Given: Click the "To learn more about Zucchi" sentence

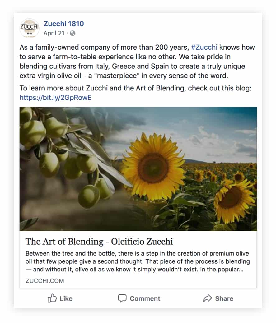Looking at the screenshot, I should pos(135,88).
